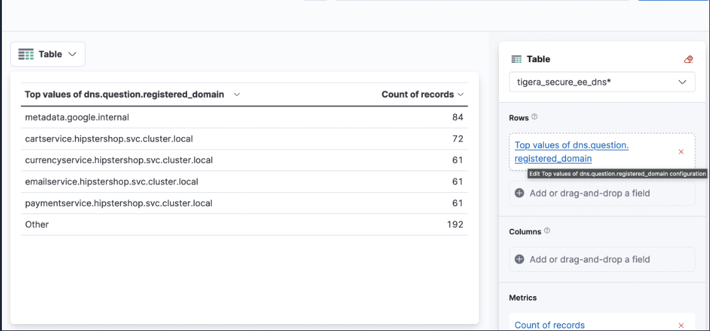Screen dimensions: 710x331
Task: Click the eraser reset layer icon
Action: point(688,60)
